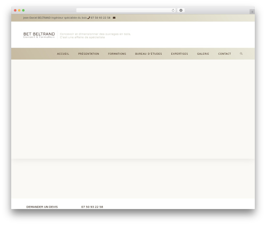The width and height of the screenshot is (266, 225).
Task: Click the BET BELTRAND logo
Action: click(39, 35)
